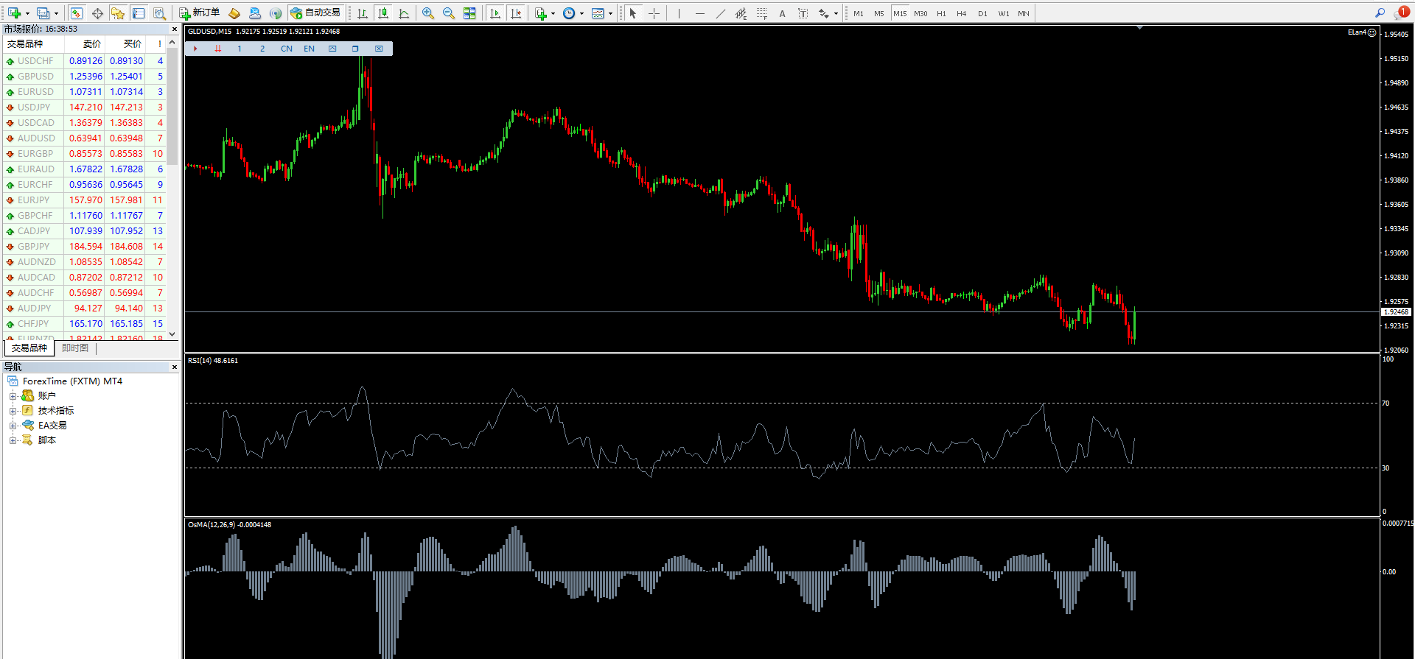1415x659 pixels.
Task: Click the 卖价 bid column header
Action: [85, 44]
